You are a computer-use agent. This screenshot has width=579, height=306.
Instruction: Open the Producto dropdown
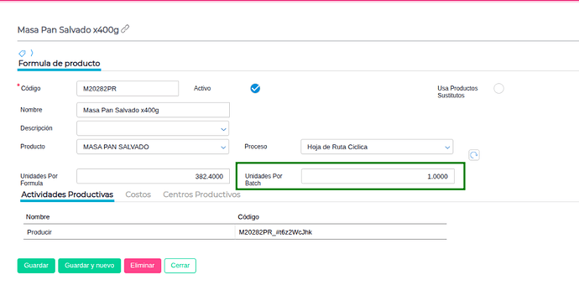223,148
